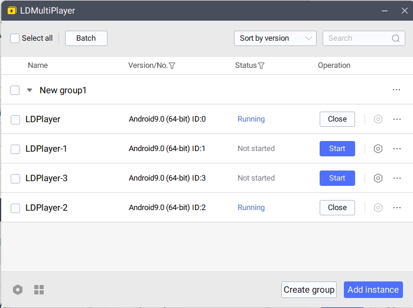413x308 pixels.
Task: Open multiplayer settings hexagon icon at bottom
Action: 18,290
